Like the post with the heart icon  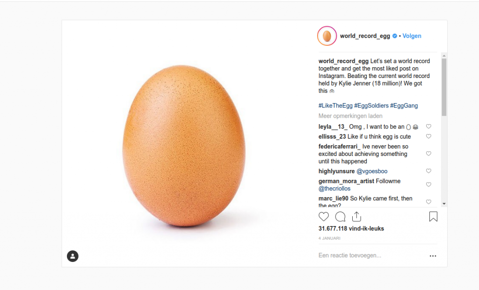[x=323, y=217]
